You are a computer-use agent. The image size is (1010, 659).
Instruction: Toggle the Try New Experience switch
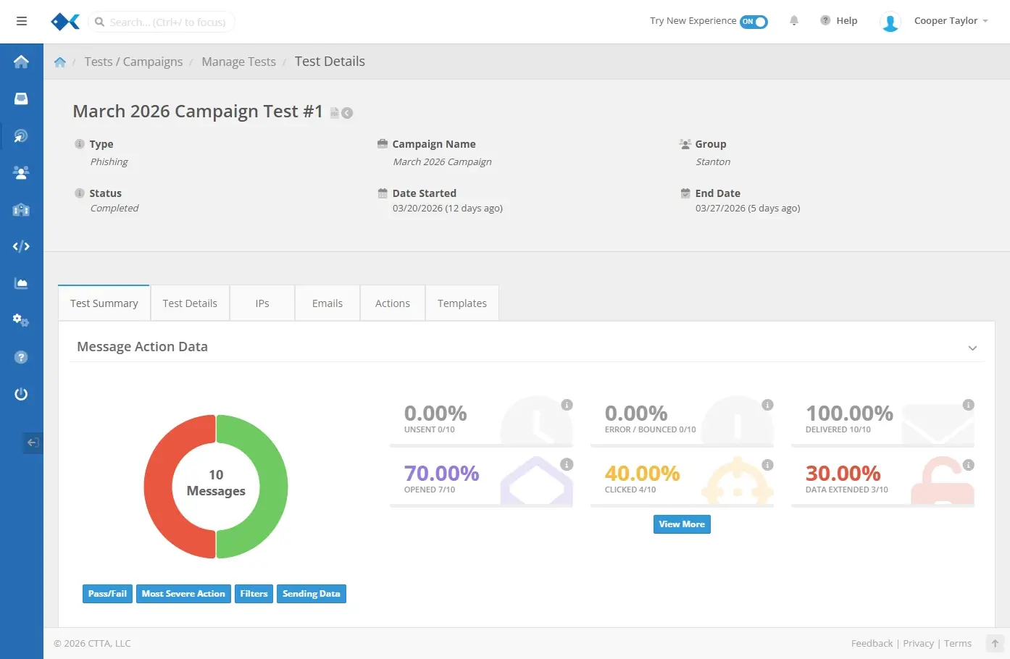pyautogui.click(x=754, y=22)
